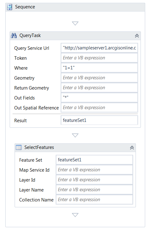Select the Sequence title header

[75, 7]
